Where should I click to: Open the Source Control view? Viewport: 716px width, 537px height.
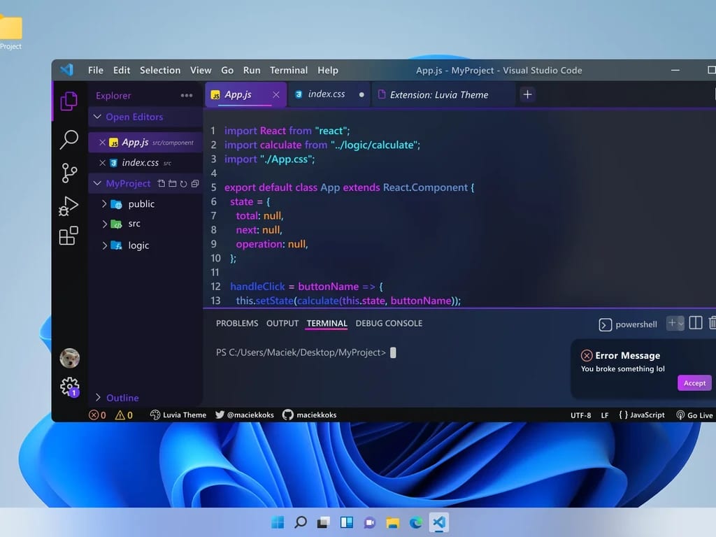[69, 173]
